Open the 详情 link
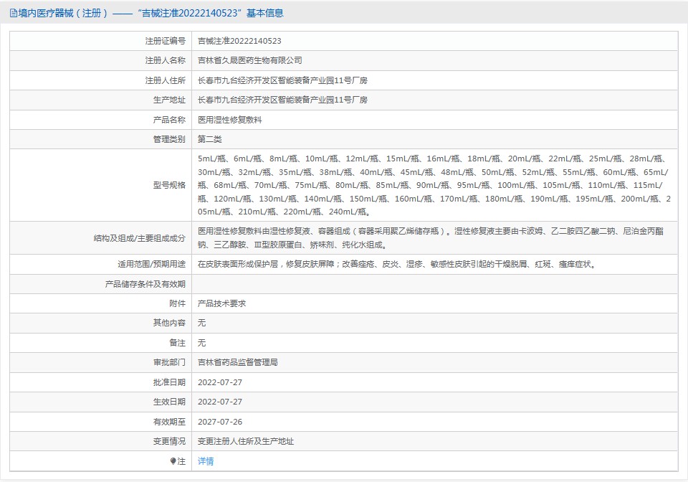688x482 pixels. tap(206, 461)
